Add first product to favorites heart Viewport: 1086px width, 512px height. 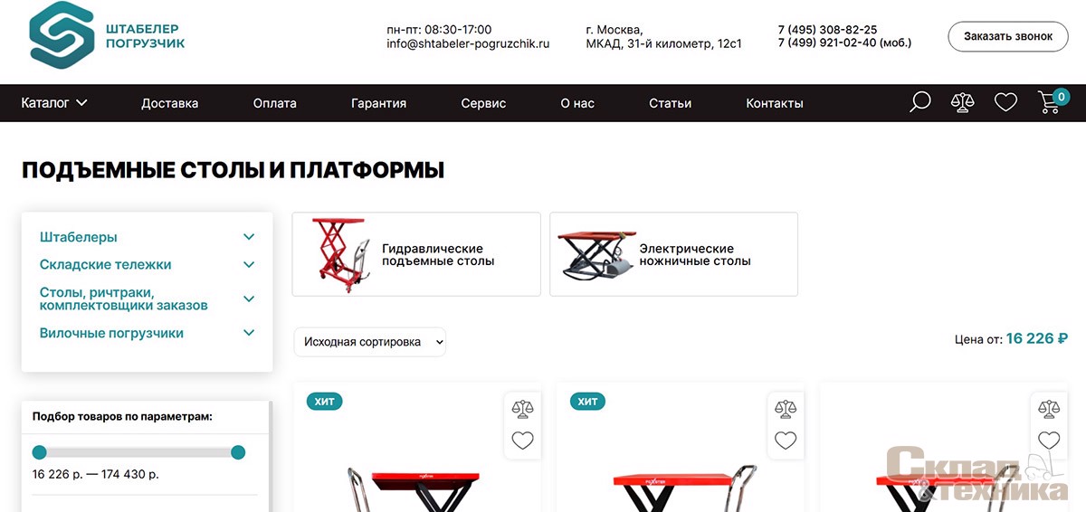pos(522,441)
